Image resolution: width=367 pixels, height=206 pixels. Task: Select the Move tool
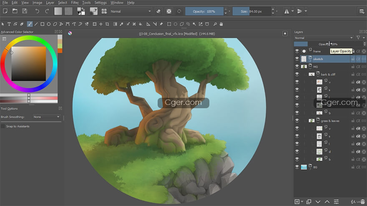point(101,24)
